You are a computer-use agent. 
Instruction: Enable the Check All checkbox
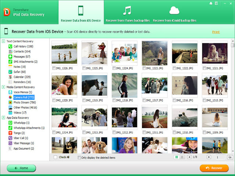[55, 157]
